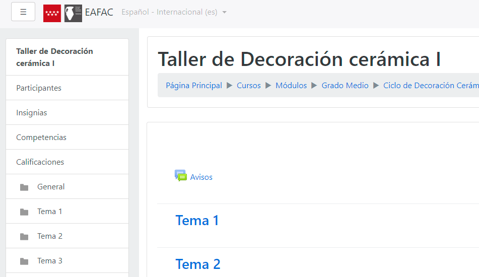Viewport: 479px width, 277px height.
Task: Open Calificaciones in the sidebar
Action: pyautogui.click(x=67, y=162)
